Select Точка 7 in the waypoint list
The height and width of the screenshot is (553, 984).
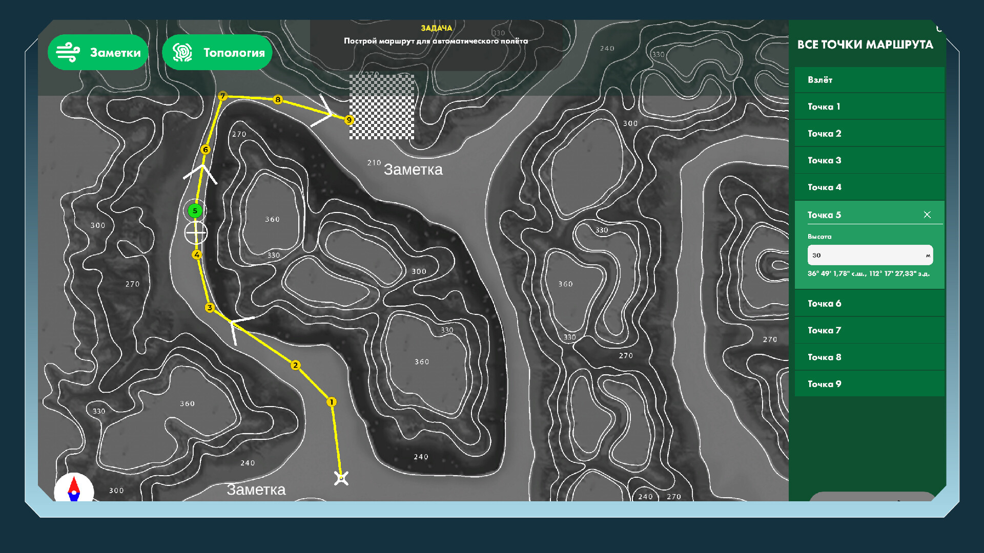[870, 330]
